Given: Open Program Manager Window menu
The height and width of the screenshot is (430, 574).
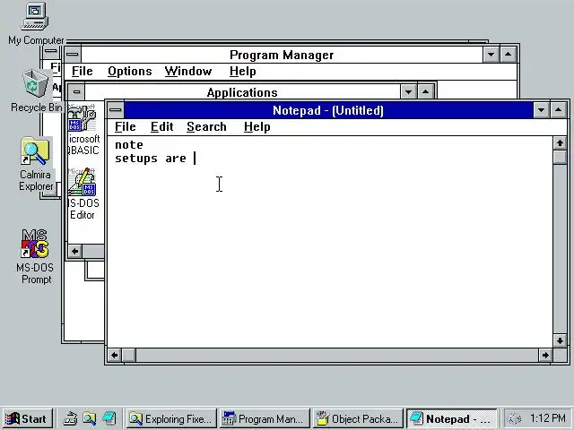Looking at the screenshot, I should coord(188,72).
